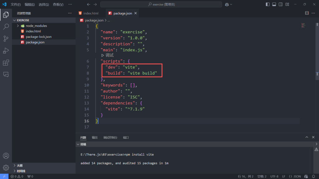
Task: Toggle the bottom panel layout button
Action: pos(274,4)
